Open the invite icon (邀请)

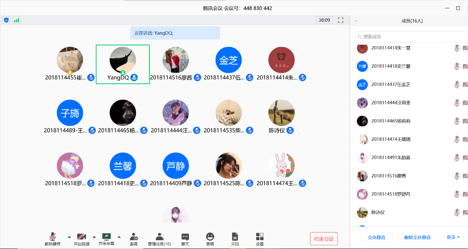point(134,236)
